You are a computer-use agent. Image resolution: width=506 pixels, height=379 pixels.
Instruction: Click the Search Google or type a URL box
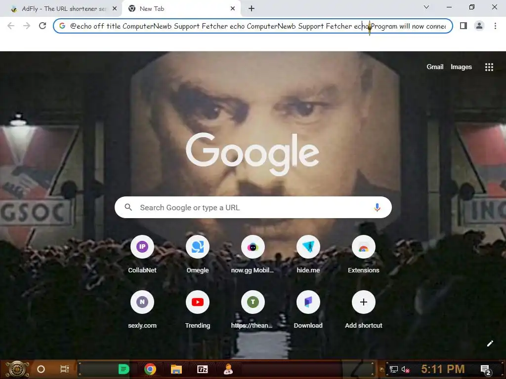(x=253, y=207)
